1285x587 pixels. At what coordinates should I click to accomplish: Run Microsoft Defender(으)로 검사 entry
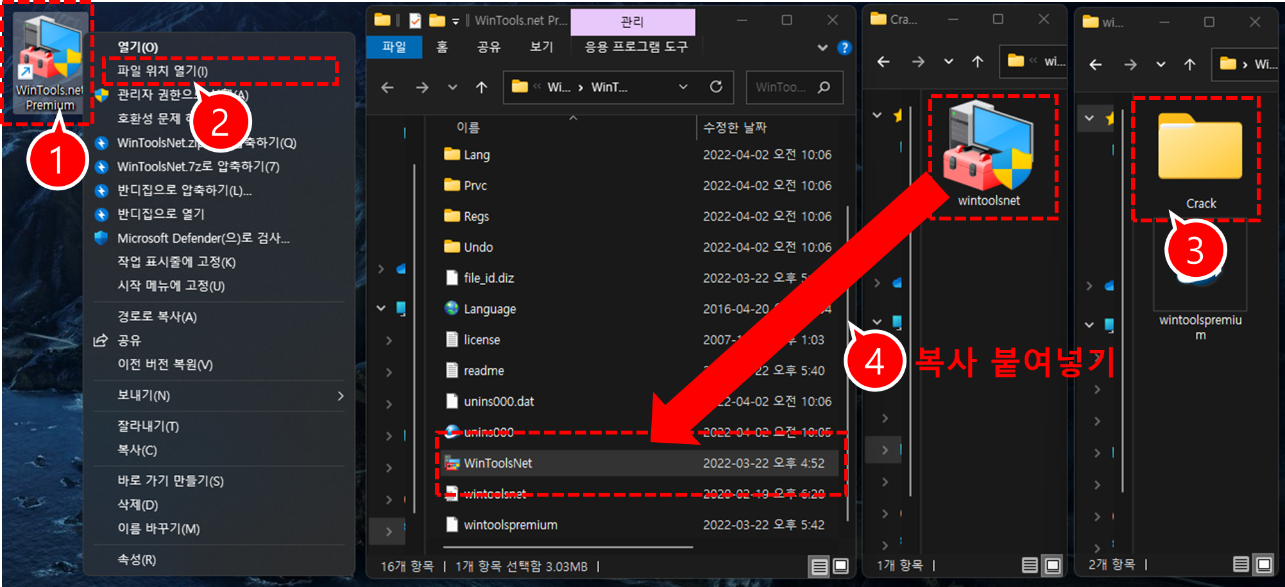click(x=203, y=238)
